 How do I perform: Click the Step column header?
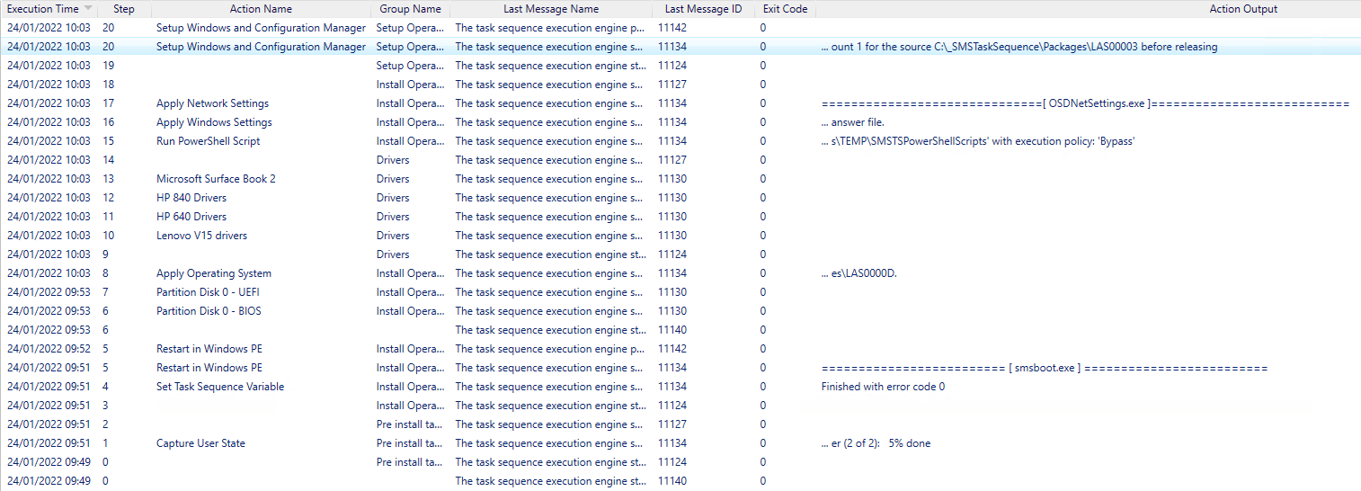tap(124, 9)
